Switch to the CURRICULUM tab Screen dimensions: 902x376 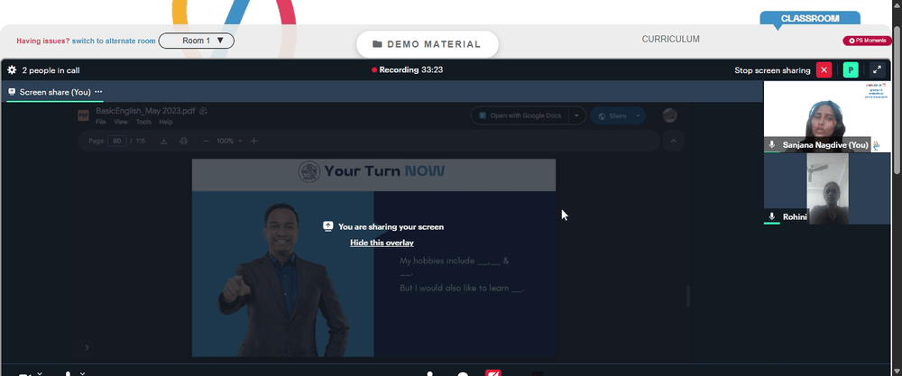[x=671, y=39]
